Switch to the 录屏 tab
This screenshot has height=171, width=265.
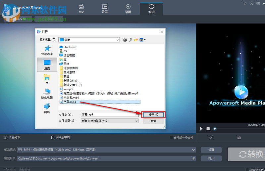(128, 9)
